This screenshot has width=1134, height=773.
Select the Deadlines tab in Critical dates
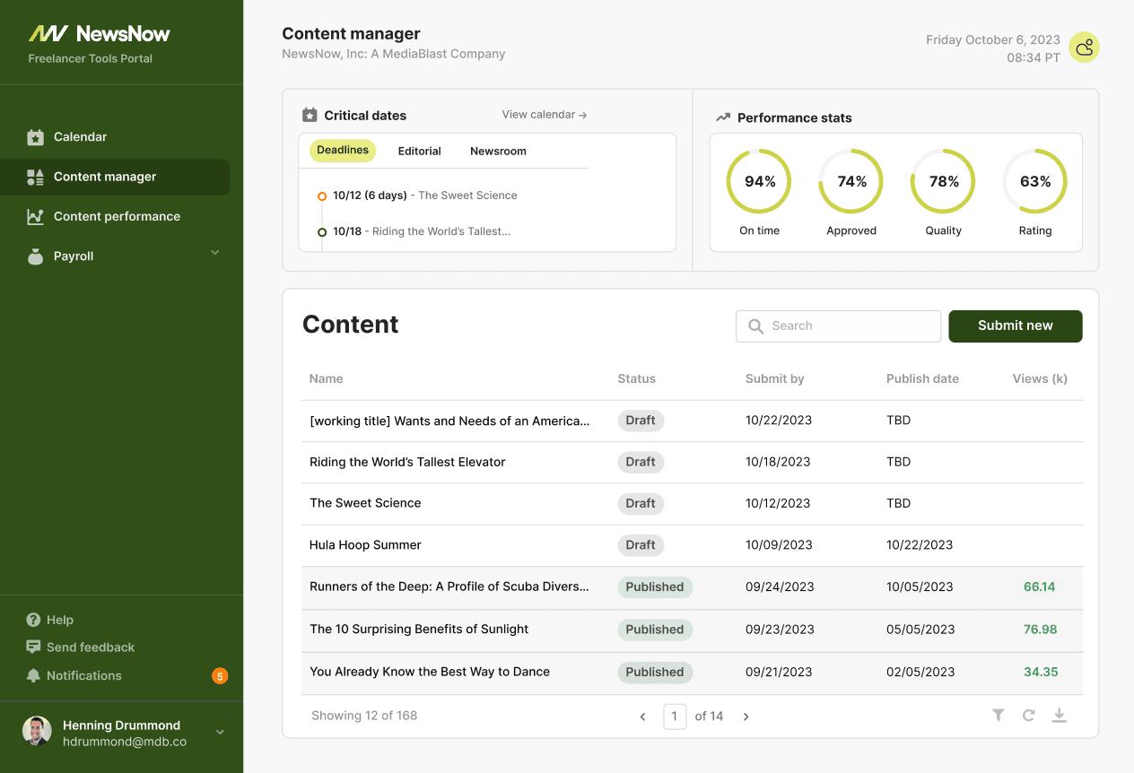342,152
